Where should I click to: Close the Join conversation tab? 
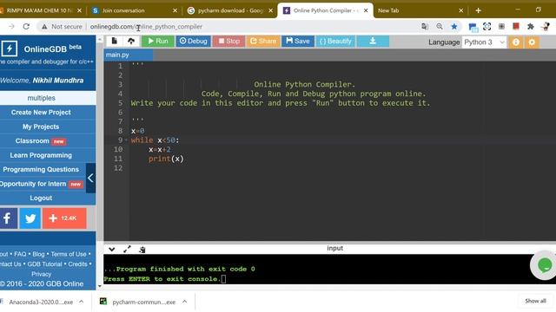tap(175, 10)
